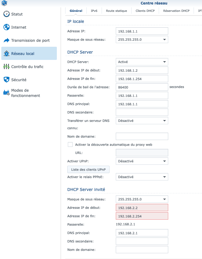
Task: Focus the DNS secondaire field under DHCP Server
Action: pos(142,112)
